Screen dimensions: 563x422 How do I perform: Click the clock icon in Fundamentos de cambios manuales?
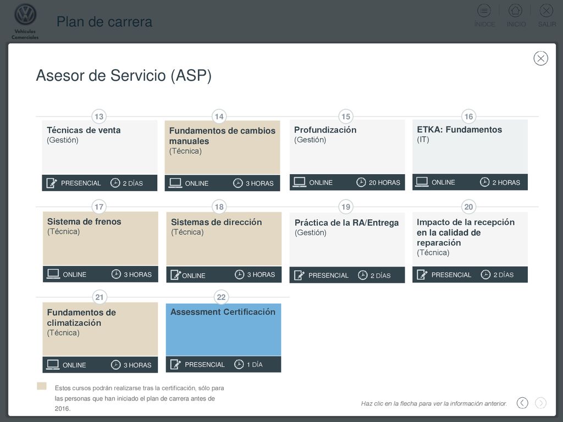[238, 183]
